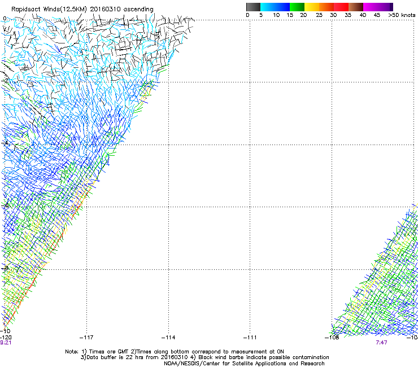The image size is (418, 367).
Task: Click the purple time stamp 9:21
Action: coord(6,343)
